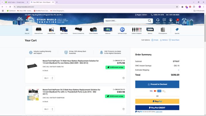Open the browser extensions puzzle icon
Viewport: 206px width, 116px height.
[x=194, y=7]
